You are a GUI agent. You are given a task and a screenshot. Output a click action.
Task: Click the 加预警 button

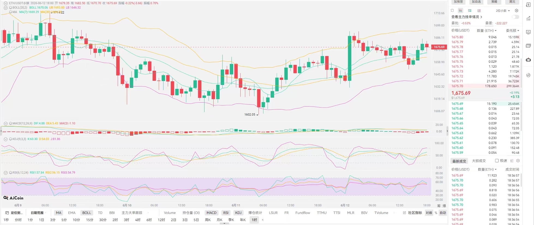pos(458,2)
